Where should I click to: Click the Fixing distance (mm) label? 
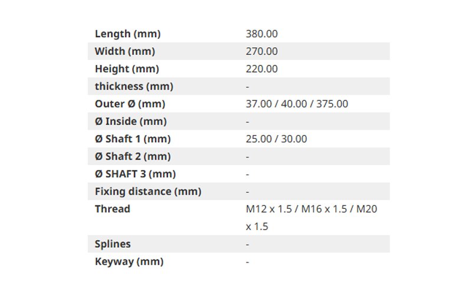(x=148, y=191)
